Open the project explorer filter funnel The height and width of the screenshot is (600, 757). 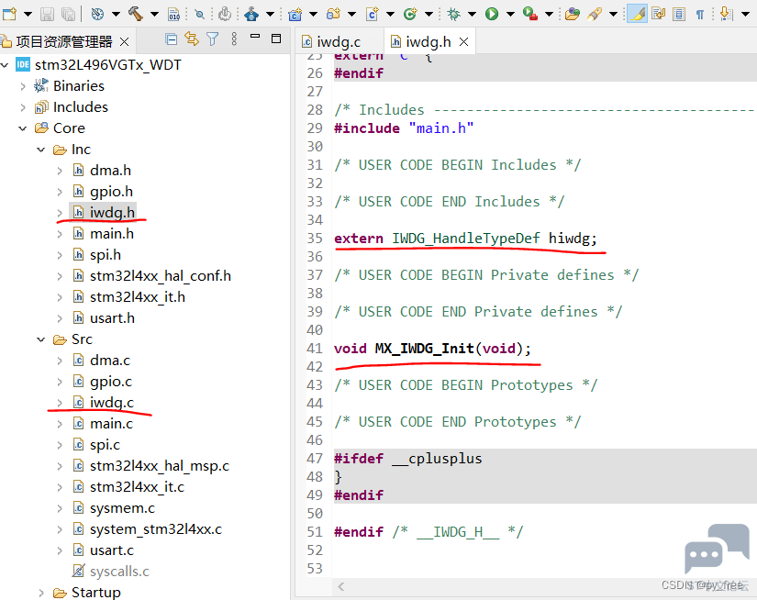[213, 39]
